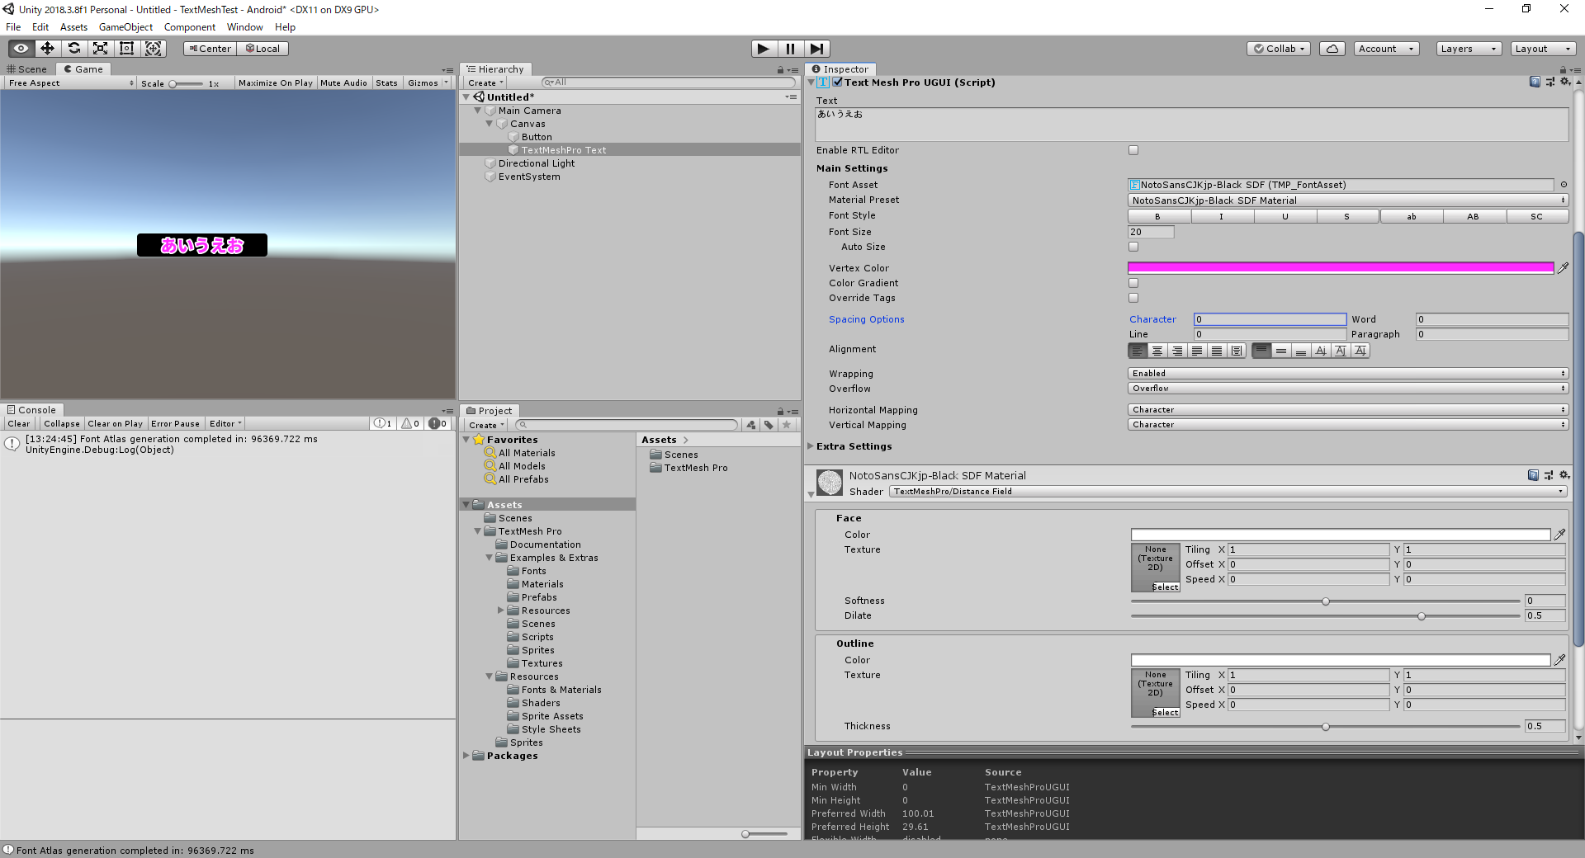This screenshot has width=1585, height=858.
Task: Open the Layers dropdown
Action: (1468, 49)
